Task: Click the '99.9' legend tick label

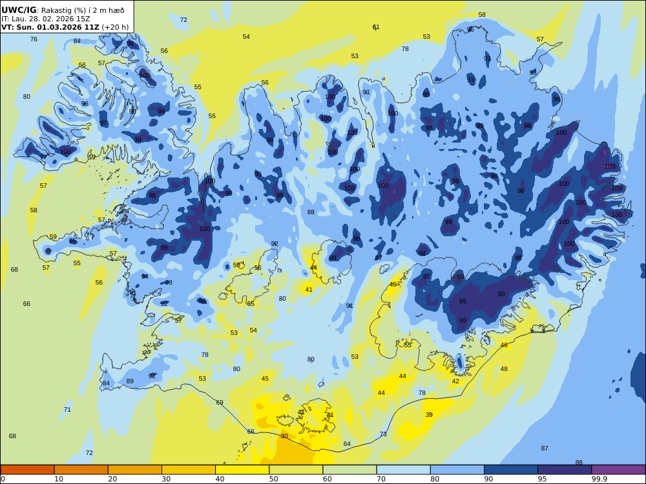Action: [599, 479]
